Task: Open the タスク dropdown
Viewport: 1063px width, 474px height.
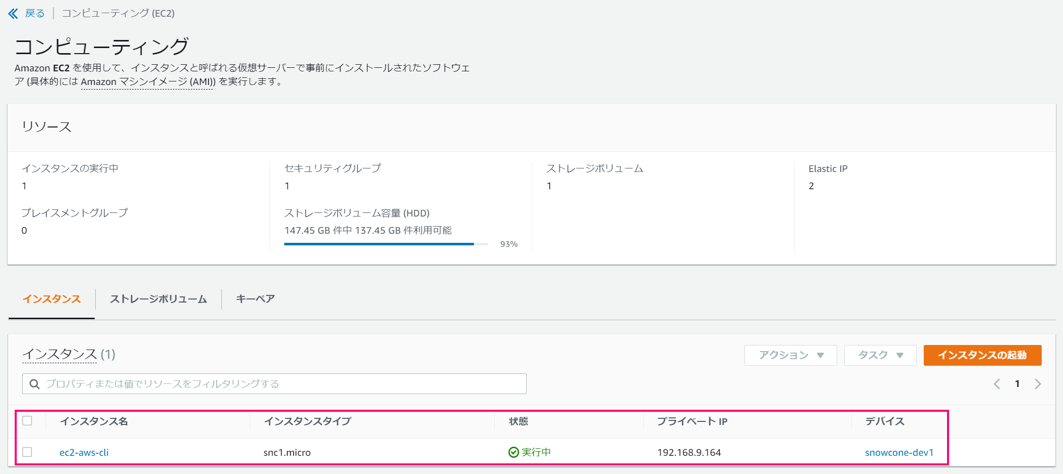Action: (879, 355)
